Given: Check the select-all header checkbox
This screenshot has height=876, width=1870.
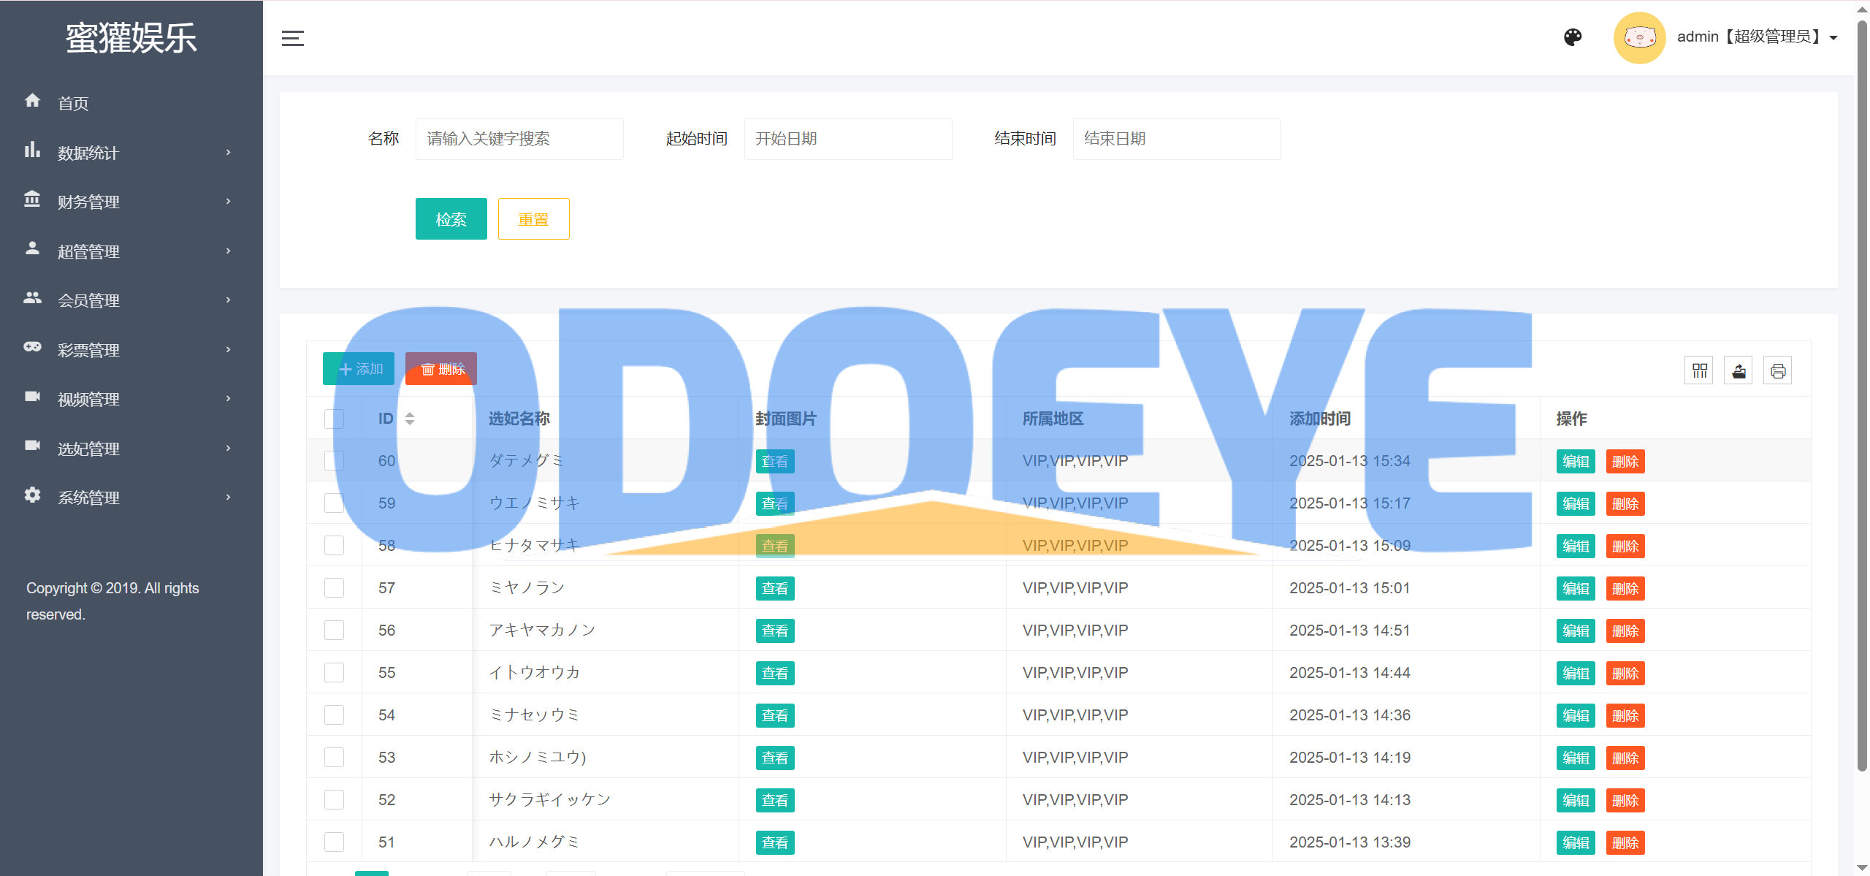Looking at the screenshot, I should (x=334, y=419).
